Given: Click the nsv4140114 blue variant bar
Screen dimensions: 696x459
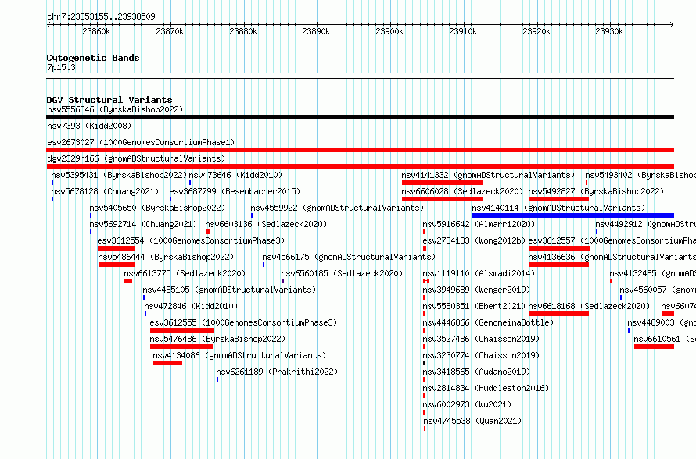Looking at the screenshot, I should coord(573,215).
